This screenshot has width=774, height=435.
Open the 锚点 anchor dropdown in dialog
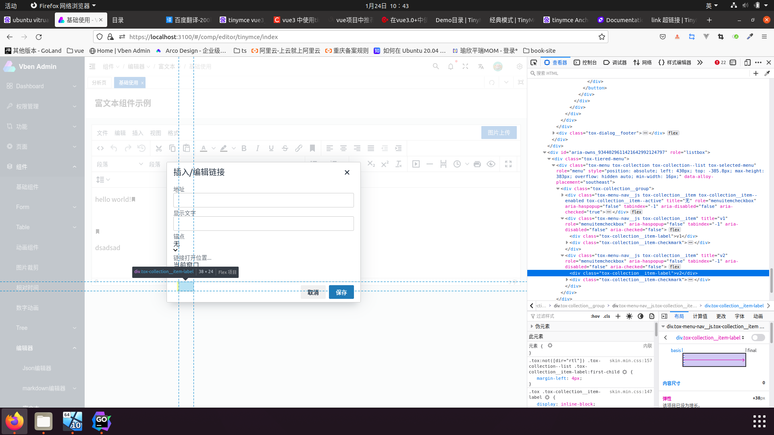coord(176,247)
